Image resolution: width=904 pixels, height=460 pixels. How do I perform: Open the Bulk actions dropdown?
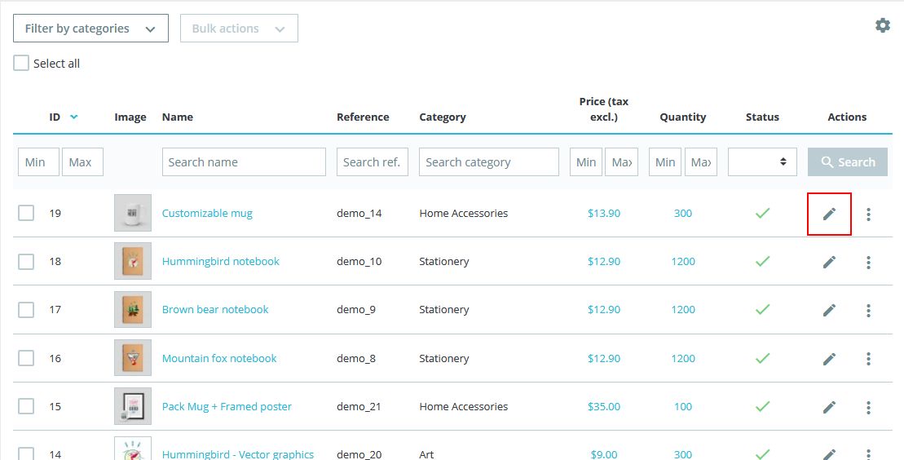tap(239, 29)
